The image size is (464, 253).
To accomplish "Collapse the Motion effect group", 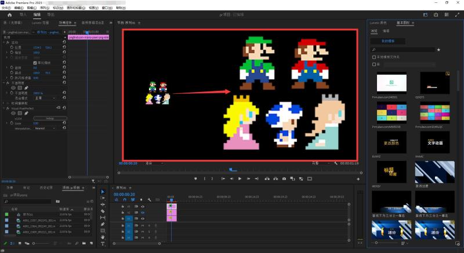I will 4,42.
